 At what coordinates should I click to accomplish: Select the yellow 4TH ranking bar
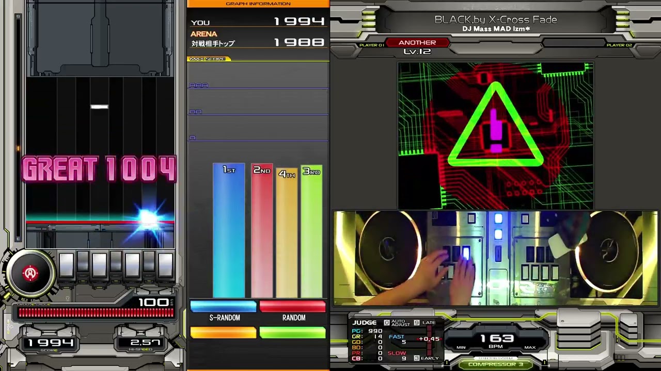[x=287, y=233]
